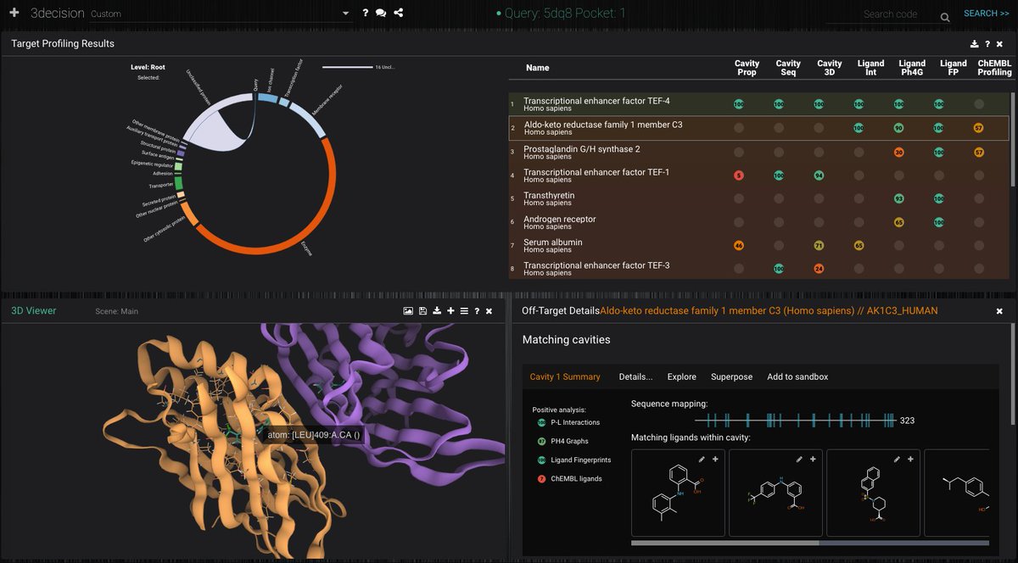1018x563 pixels.
Task: Select the Serum albumin row
Action: pyautogui.click(x=758, y=246)
